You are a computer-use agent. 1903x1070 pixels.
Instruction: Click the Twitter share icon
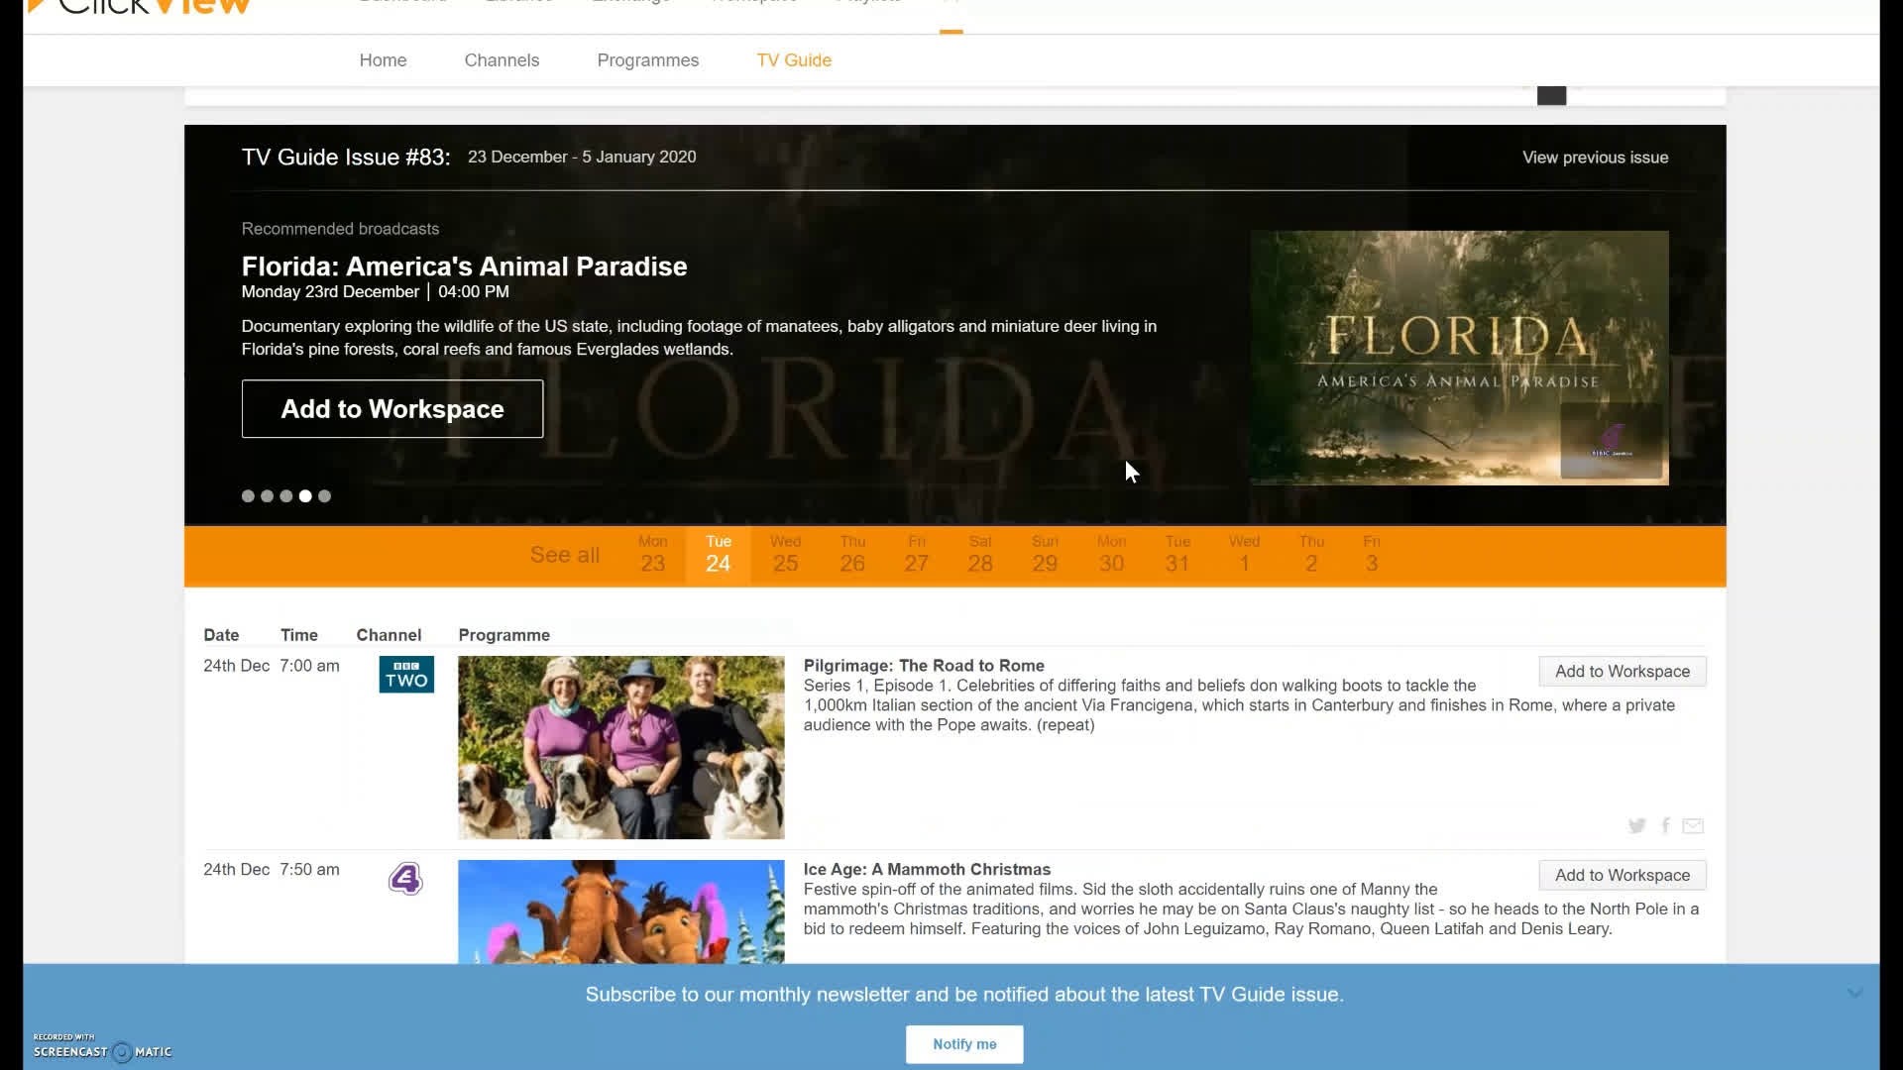pyautogui.click(x=1635, y=824)
